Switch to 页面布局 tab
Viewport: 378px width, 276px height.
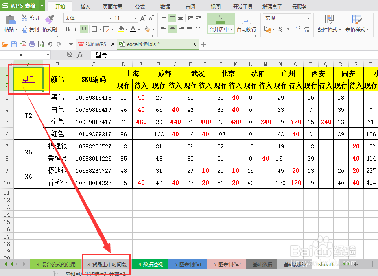[x=113, y=7]
